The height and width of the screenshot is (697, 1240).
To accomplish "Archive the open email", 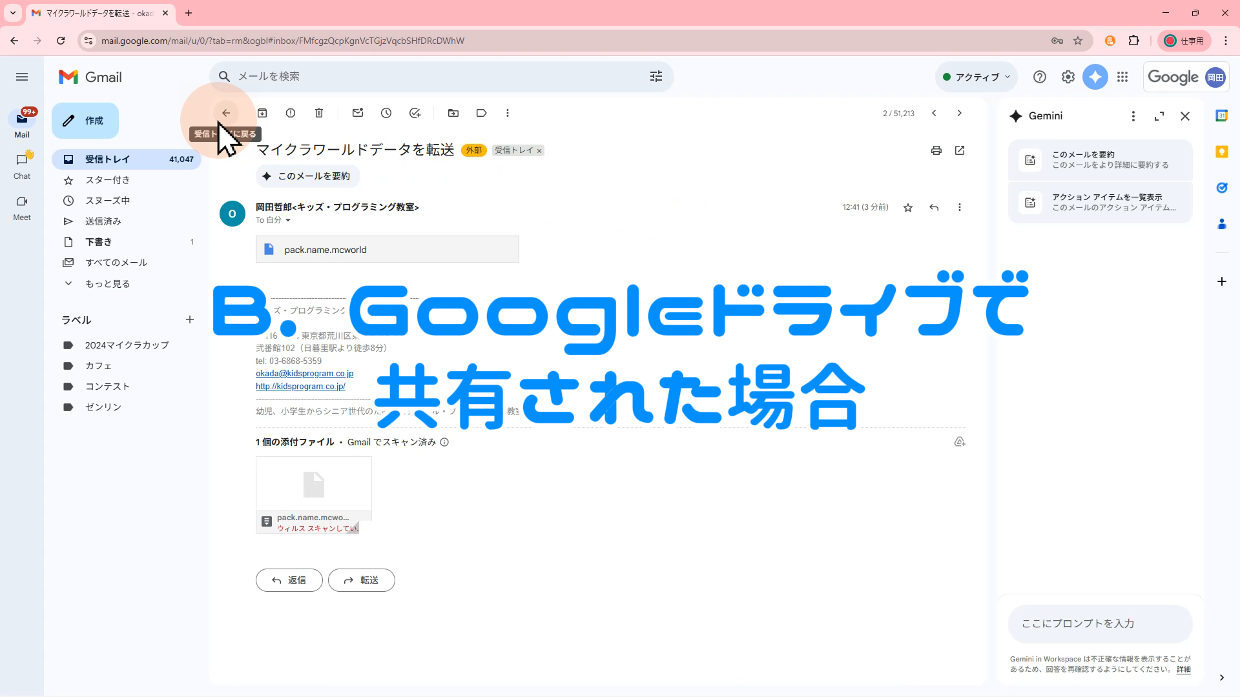I will [x=262, y=113].
